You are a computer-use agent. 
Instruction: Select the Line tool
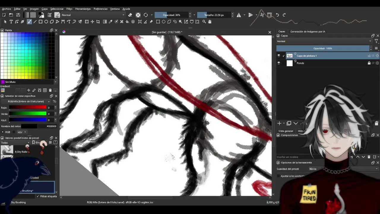(35, 22)
